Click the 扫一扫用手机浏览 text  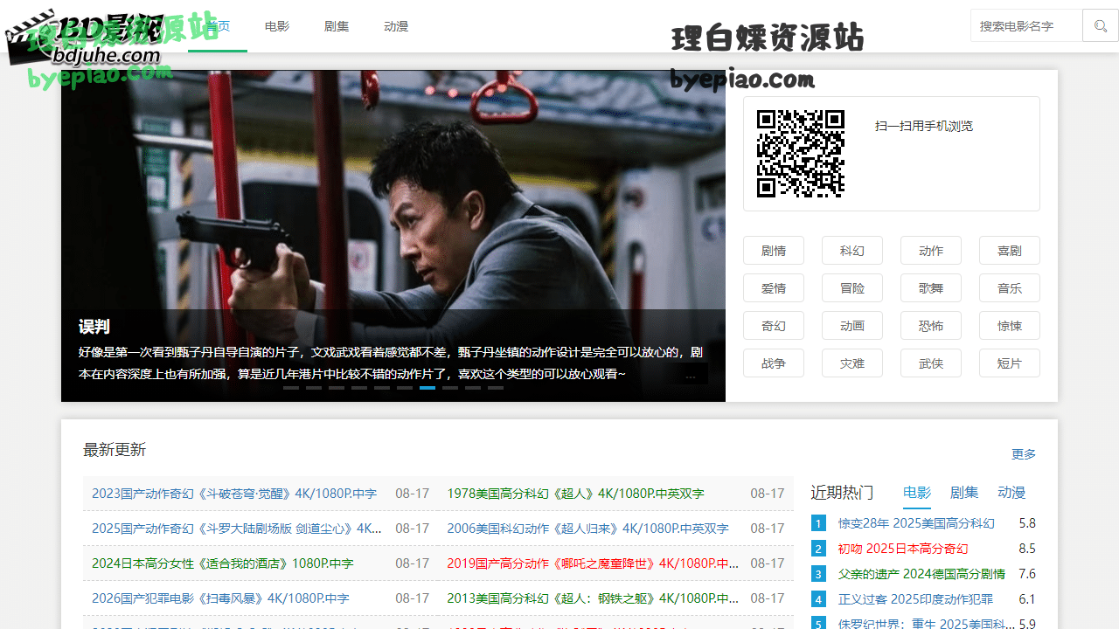click(x=924, y=126)
